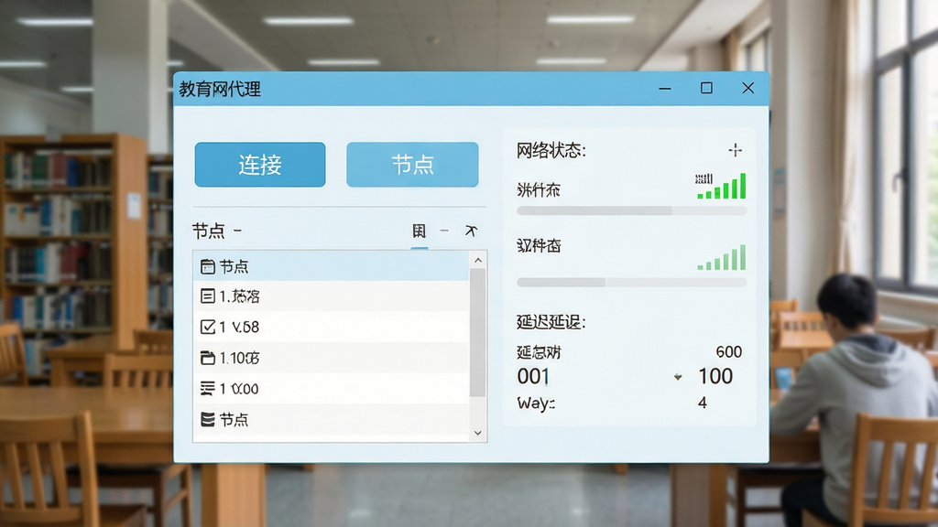The height and width of the screenshot is (527, 938).
Task: Click the dash icon between grid and arrow icons
Action: (444, 231)
